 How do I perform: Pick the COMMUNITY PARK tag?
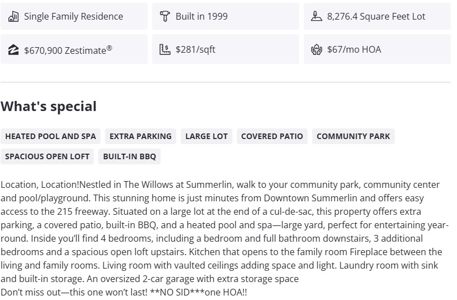click(x=353, y=136)
